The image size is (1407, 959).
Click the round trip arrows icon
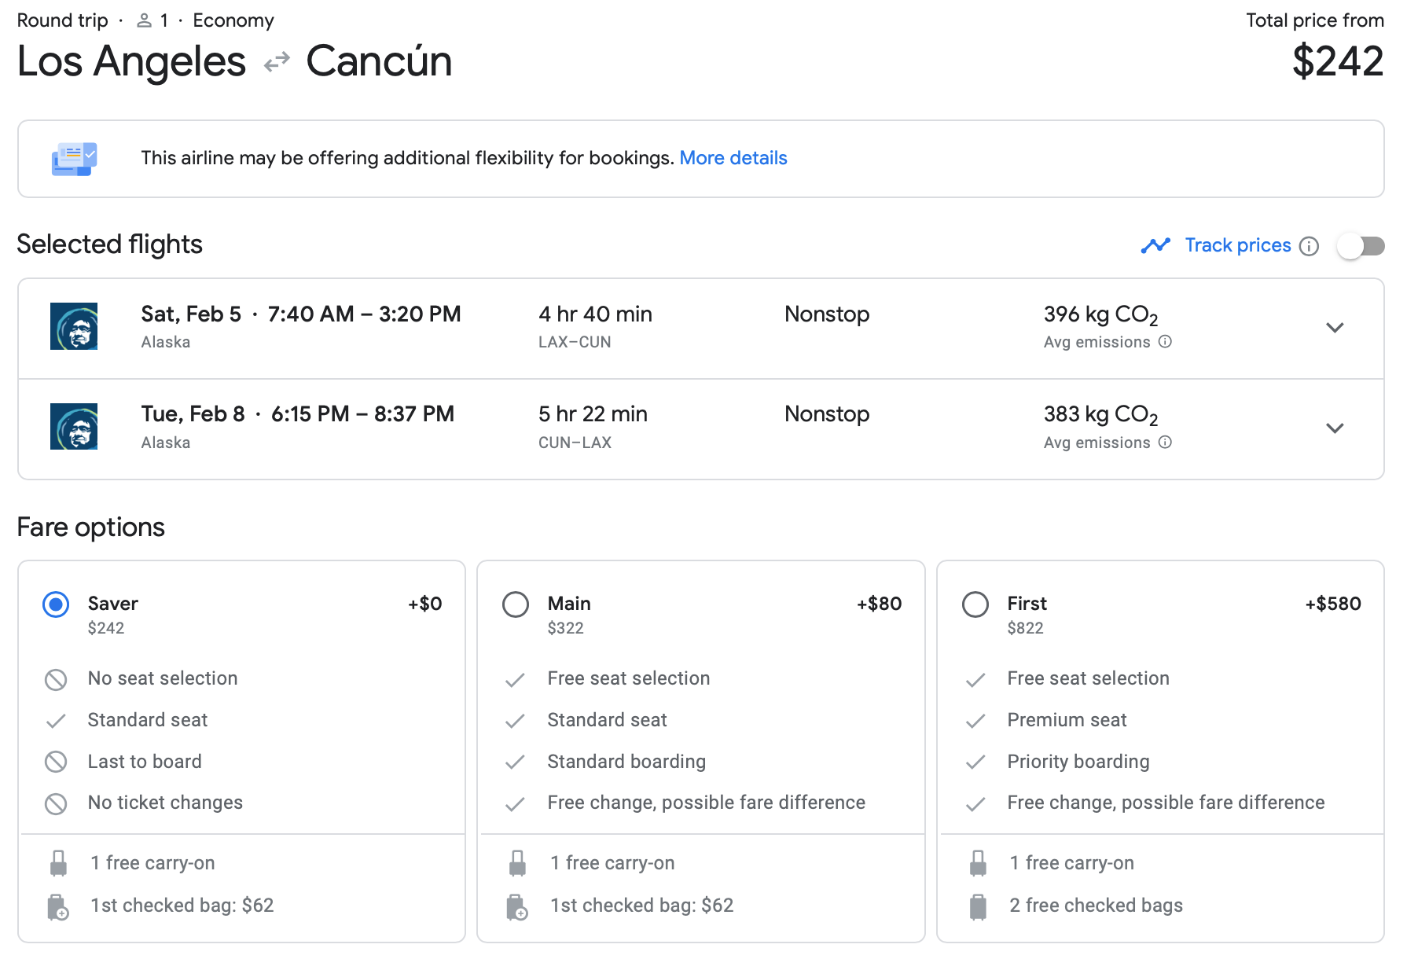(x=277, y=62)
